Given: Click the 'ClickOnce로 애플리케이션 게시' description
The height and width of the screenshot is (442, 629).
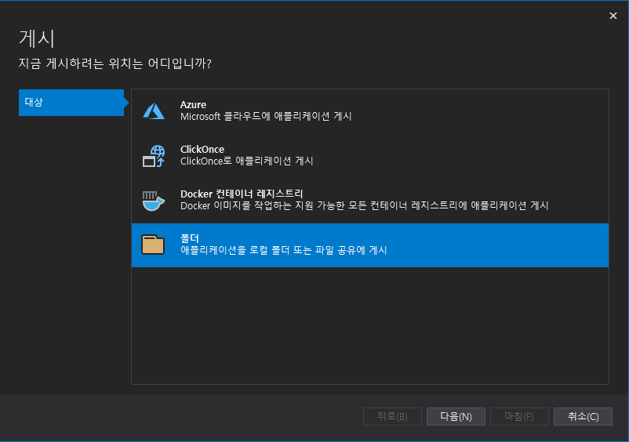Looking at the screenshot, I should pos(247,161).
